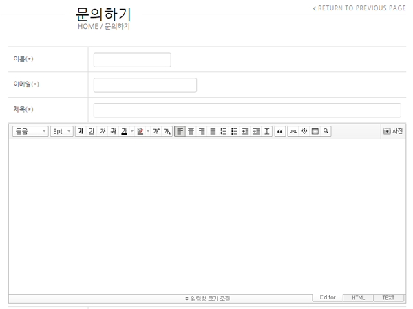Image resolution: width=413 pixels, height=309 pixels.
Task: Insert table into editor
Action: point(315,131)
